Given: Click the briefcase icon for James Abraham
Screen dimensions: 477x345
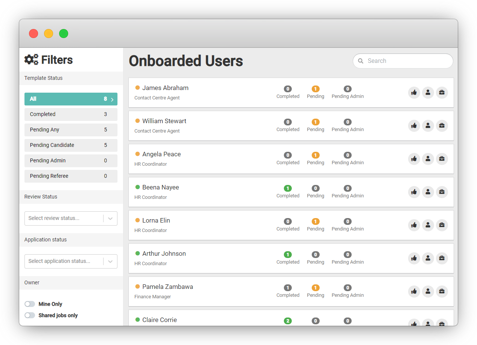Looking at the screenshot, I should coord(442,92).
